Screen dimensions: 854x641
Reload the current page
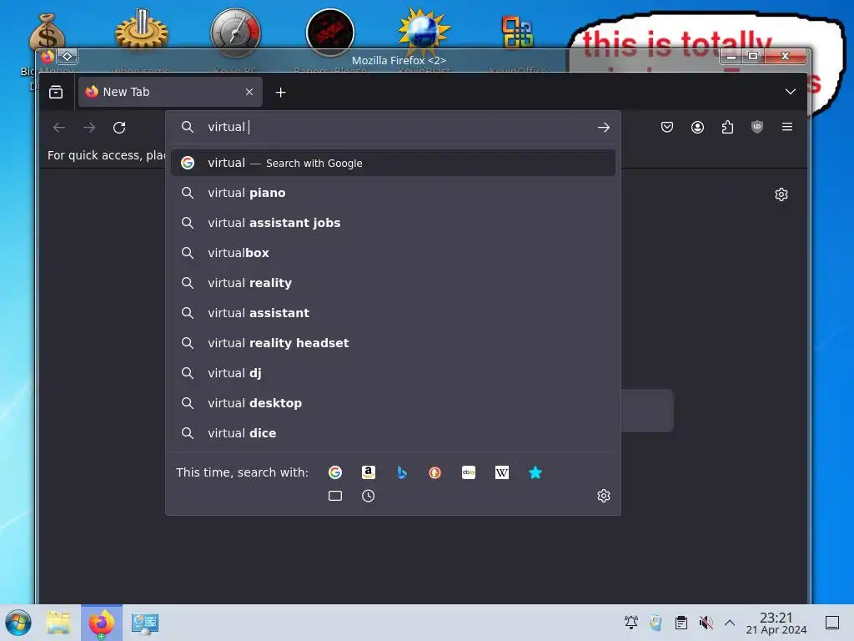tap(119, 128)
